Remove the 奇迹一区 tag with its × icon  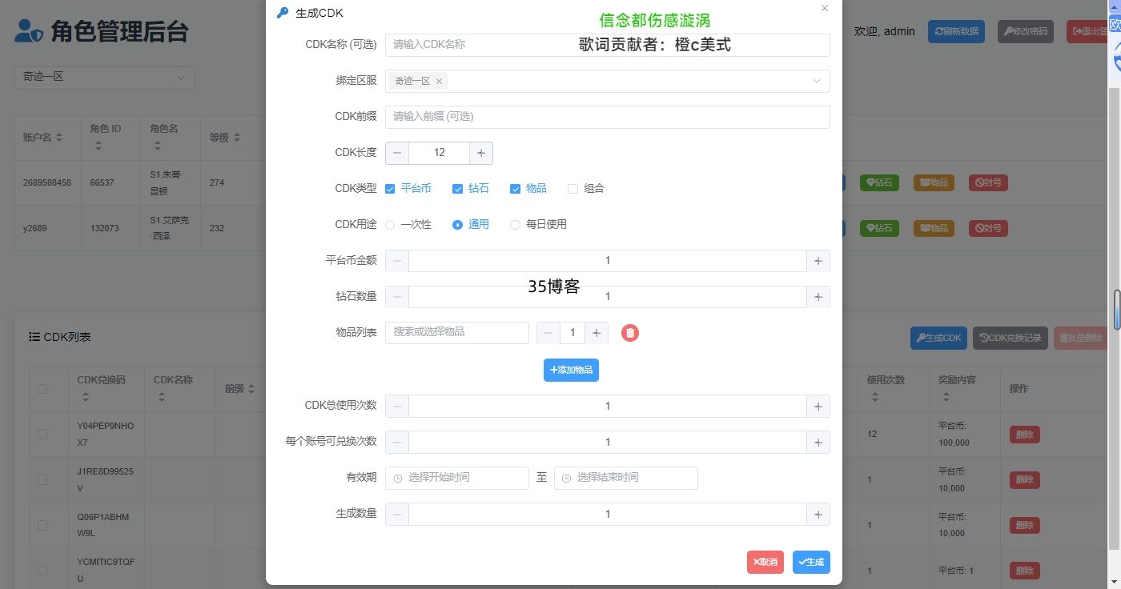click(x=439, y=81)
